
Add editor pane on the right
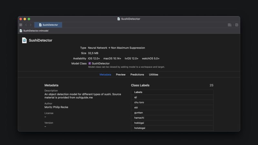[237, 25]
